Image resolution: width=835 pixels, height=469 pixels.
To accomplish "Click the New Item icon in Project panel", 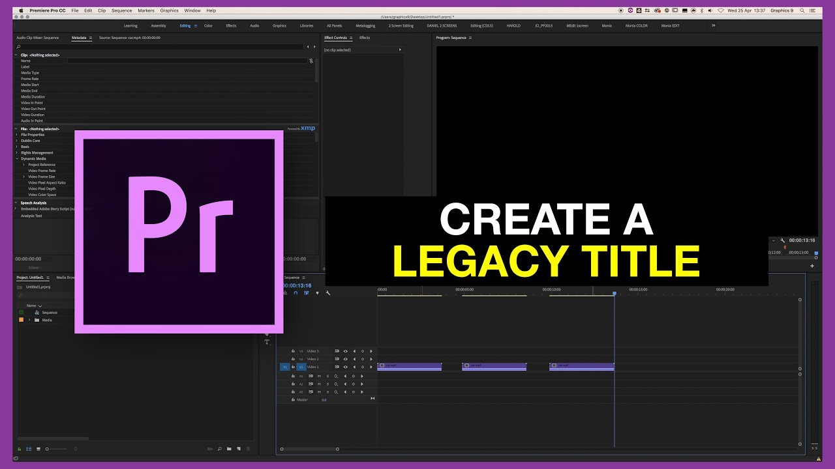I will coord(238,449).
